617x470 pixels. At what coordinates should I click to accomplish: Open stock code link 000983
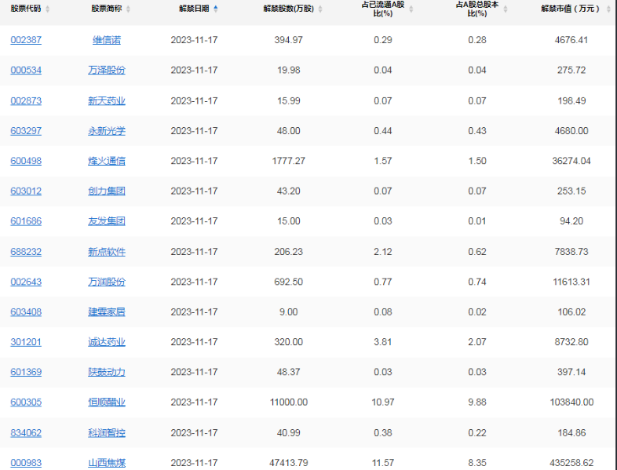[x=26, y=463]
